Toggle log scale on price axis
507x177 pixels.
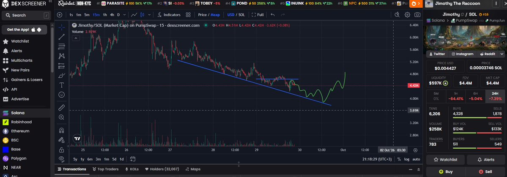(407, 159)
